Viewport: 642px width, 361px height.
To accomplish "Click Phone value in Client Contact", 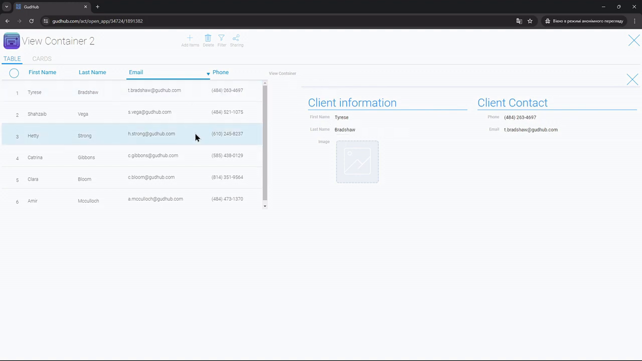I will (x=520, y=118).
